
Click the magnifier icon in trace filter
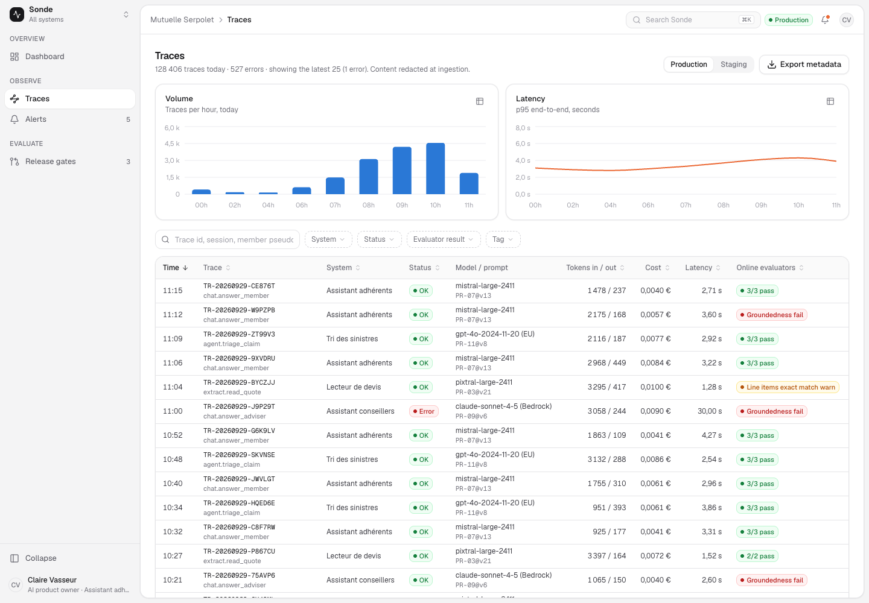click(165, 239)
